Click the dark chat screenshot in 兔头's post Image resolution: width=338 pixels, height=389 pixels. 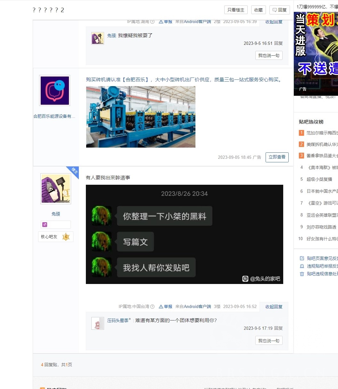185,234
